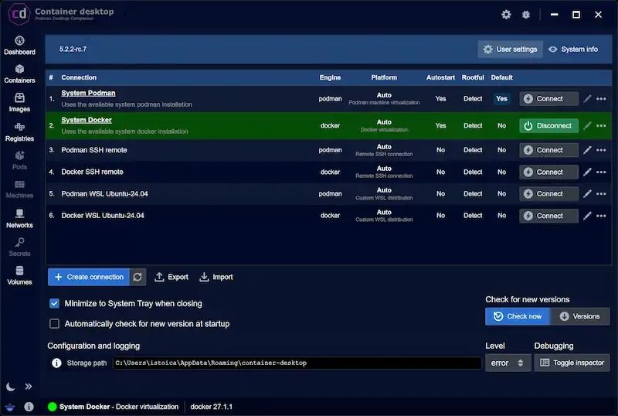
Task: Connect to System Podman
Action: (x=549, y=99)
